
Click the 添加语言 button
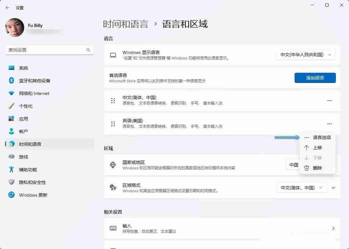point(315,78)
